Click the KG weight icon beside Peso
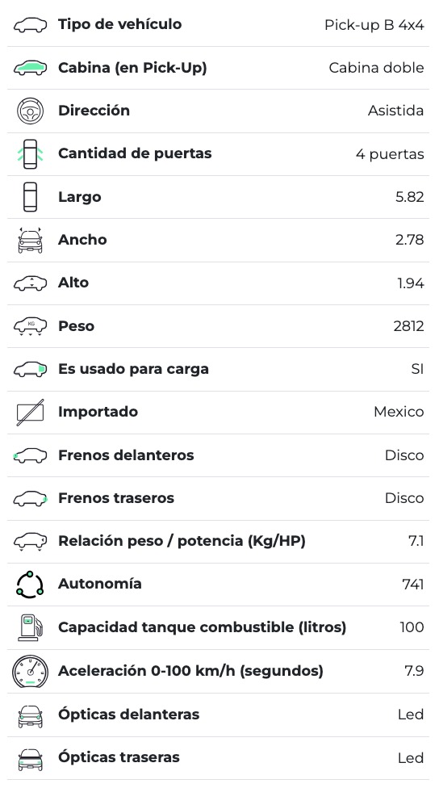 pos(30,326)
